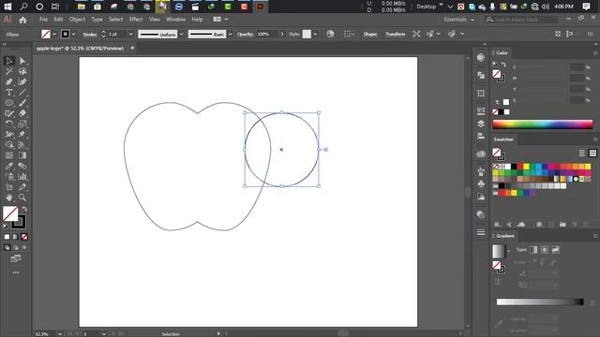
Task: Open the zoom level dropdown in status bar
Action: point(60,333)
